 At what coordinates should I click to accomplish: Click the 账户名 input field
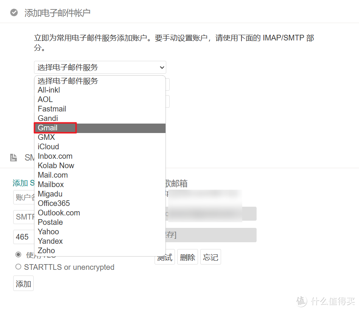pos(24,197)
